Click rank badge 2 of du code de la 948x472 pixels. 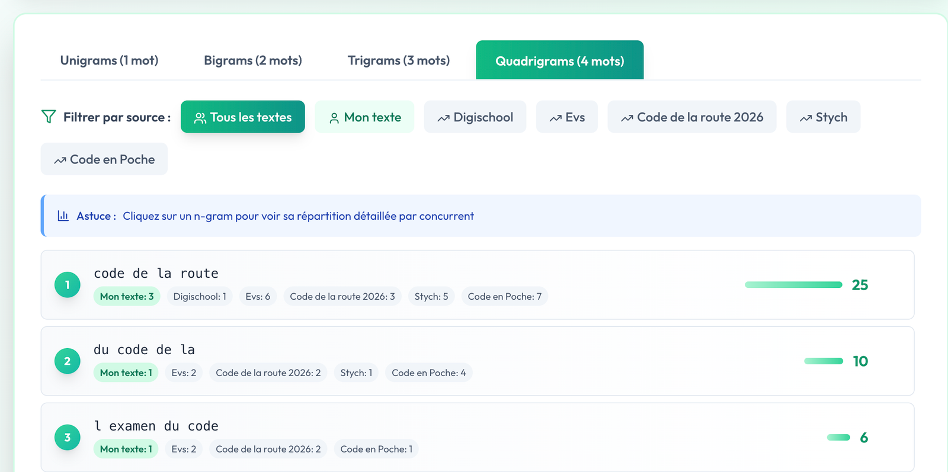pyautogui.click(x=68, y=361)
